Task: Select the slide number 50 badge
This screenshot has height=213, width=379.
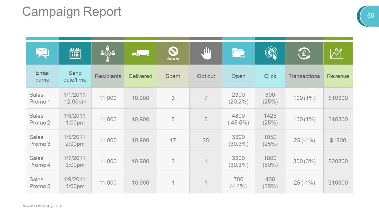Action: click(x=370, y=16)
